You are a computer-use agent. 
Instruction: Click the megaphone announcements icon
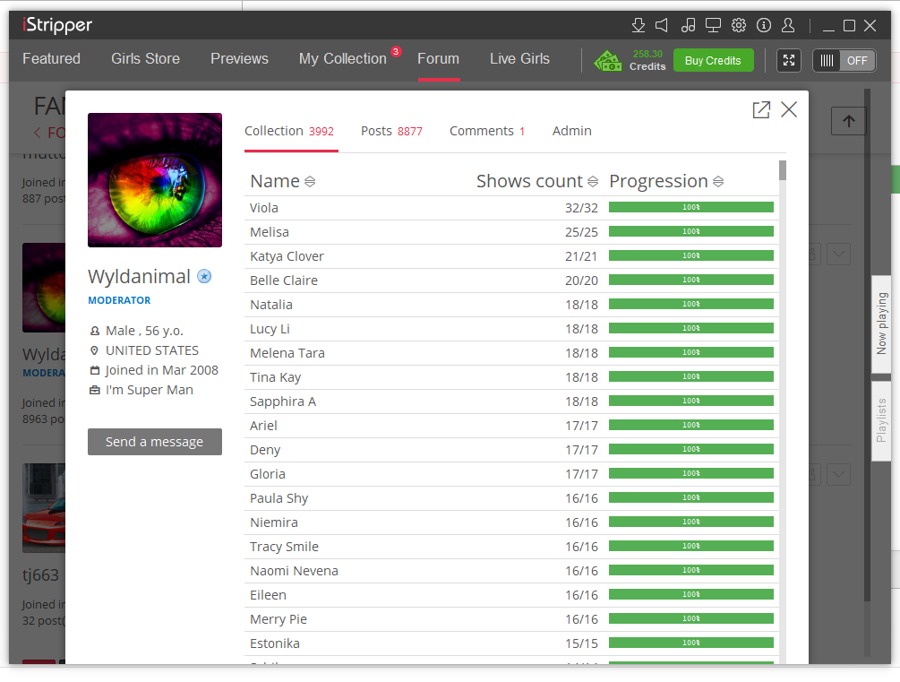662,25
